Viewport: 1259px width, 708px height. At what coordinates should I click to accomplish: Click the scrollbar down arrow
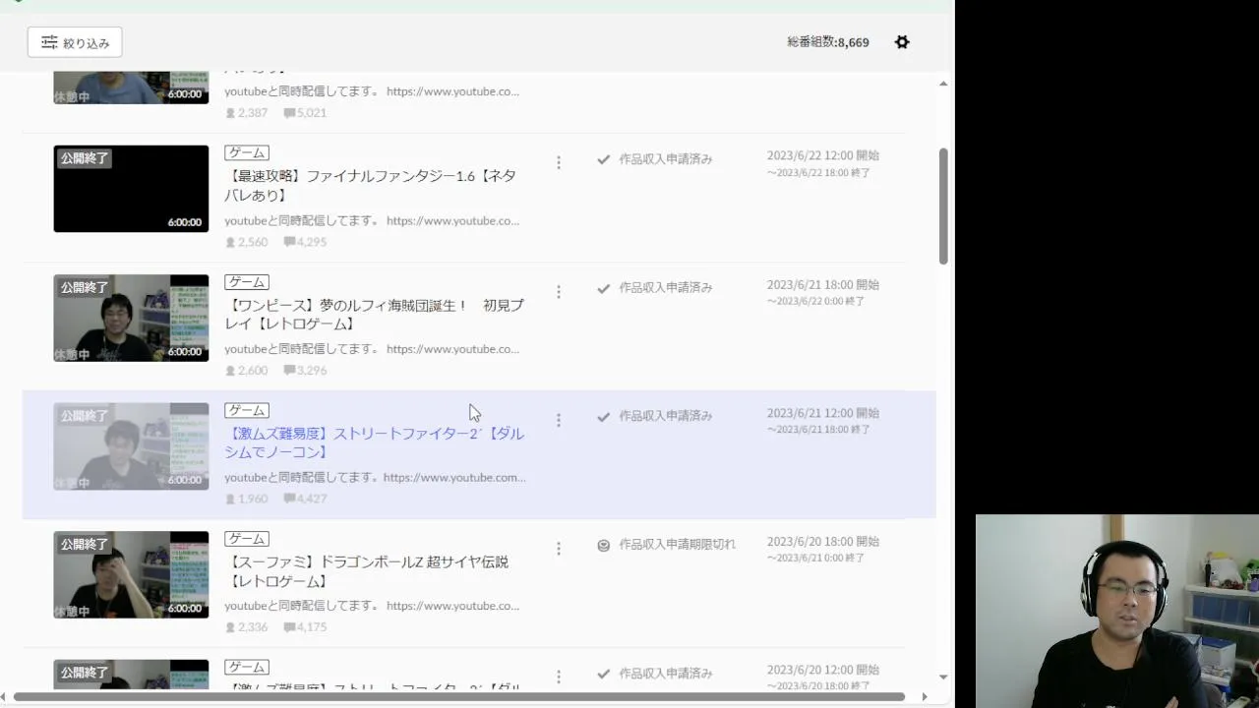pos(943,677)
